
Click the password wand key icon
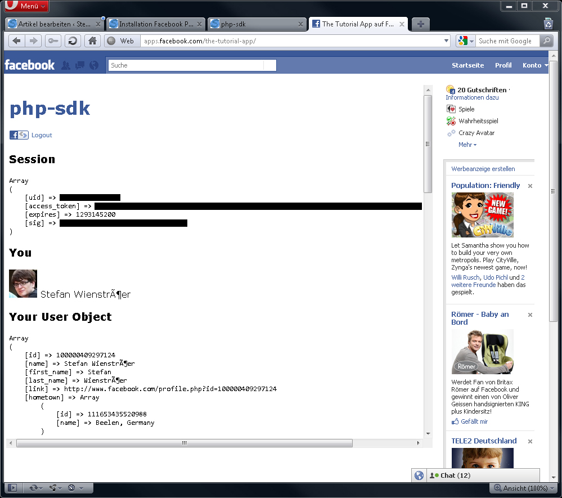point(53,41)
